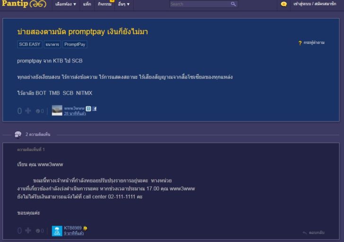Open KTB8989 avatar thumbnail
The width and height of the screenshot is (344, 242).
click(x=57, y=231)
